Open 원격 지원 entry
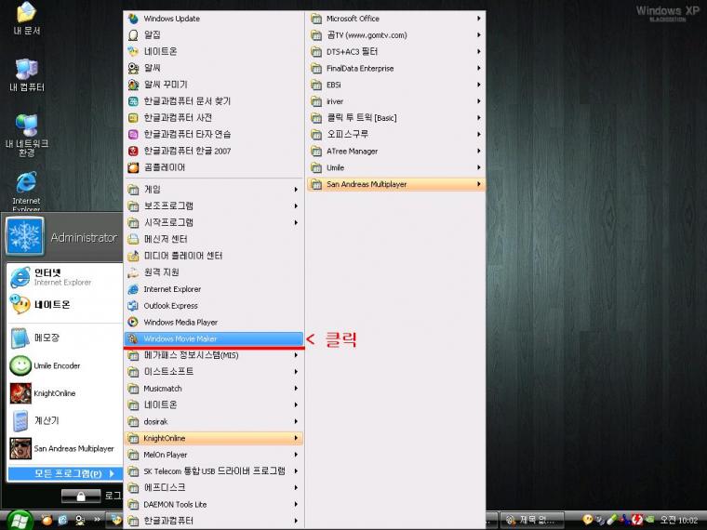The width and height of the screenshot is (707, 530). coord(213,272)
